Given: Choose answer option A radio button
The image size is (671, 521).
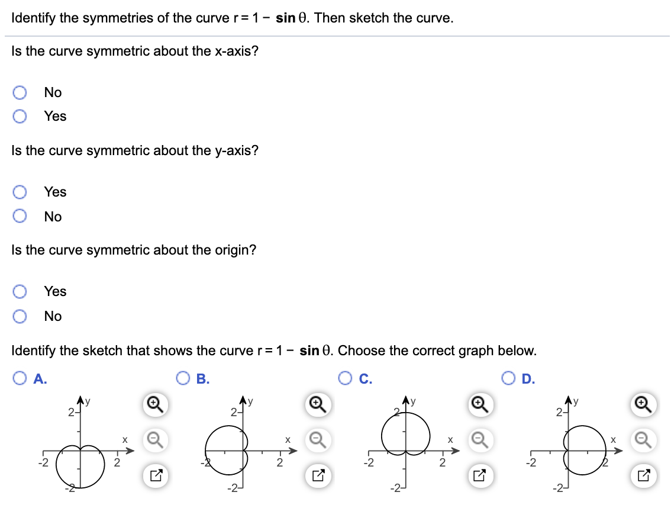Looking at the screenshot, I should [x=18, y=378].
